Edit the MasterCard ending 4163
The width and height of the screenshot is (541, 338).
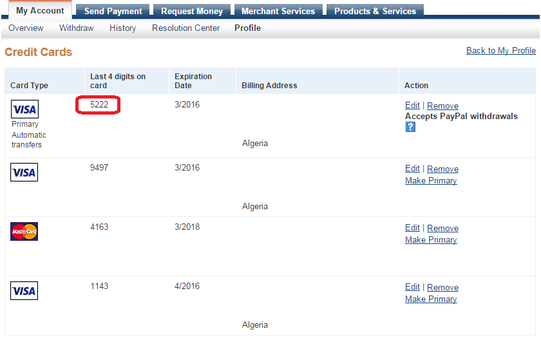412,228
